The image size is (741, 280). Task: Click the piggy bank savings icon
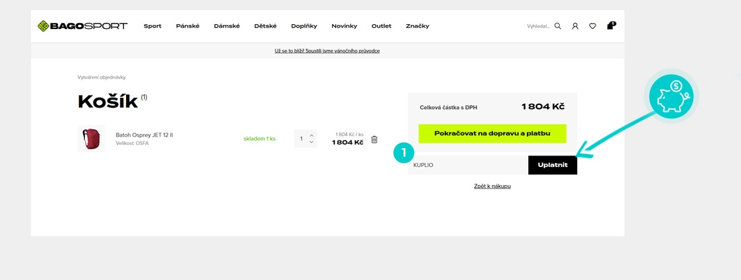(672, 97)
